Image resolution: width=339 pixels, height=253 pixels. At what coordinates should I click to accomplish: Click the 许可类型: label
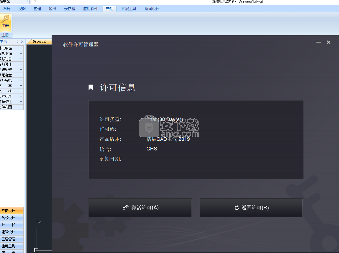click(x=111, y=119)
